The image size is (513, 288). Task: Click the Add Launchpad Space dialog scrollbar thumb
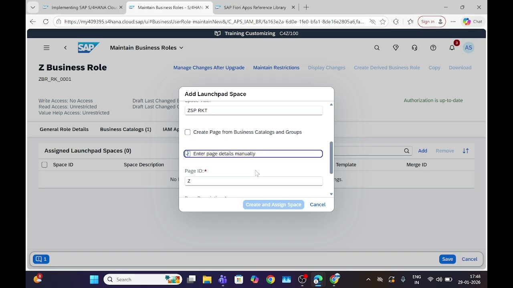tap(331, 158)
